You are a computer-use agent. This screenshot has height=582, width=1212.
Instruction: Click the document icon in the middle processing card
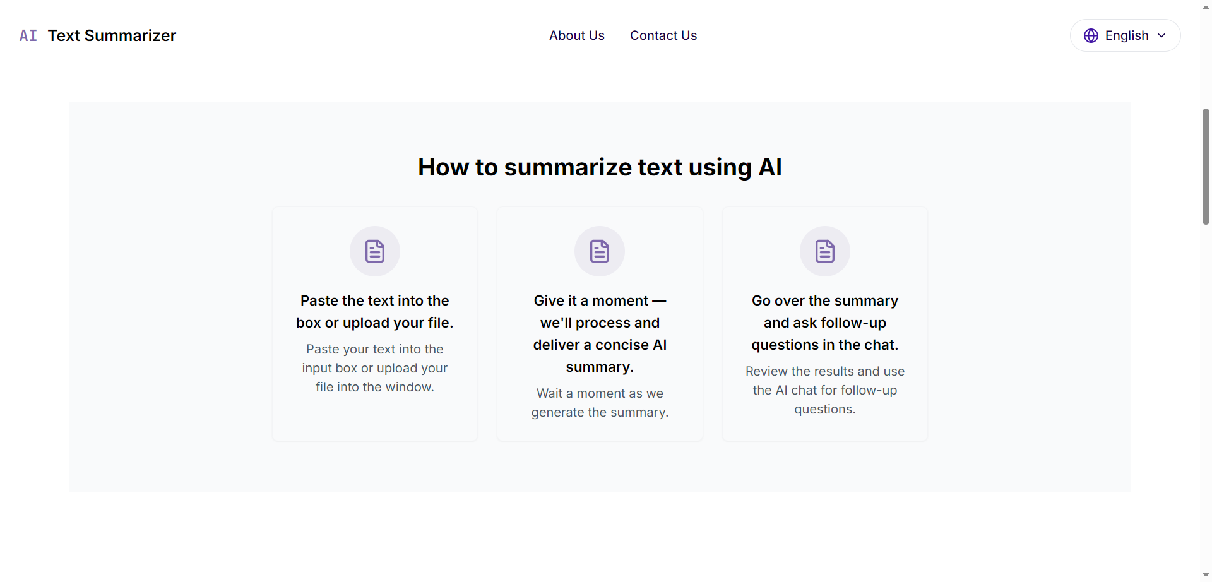(600, 251)
